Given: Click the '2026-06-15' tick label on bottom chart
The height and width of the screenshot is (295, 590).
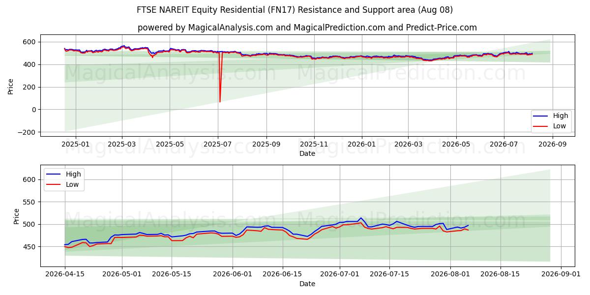Looking at the screenshot, I should (283, 274).
